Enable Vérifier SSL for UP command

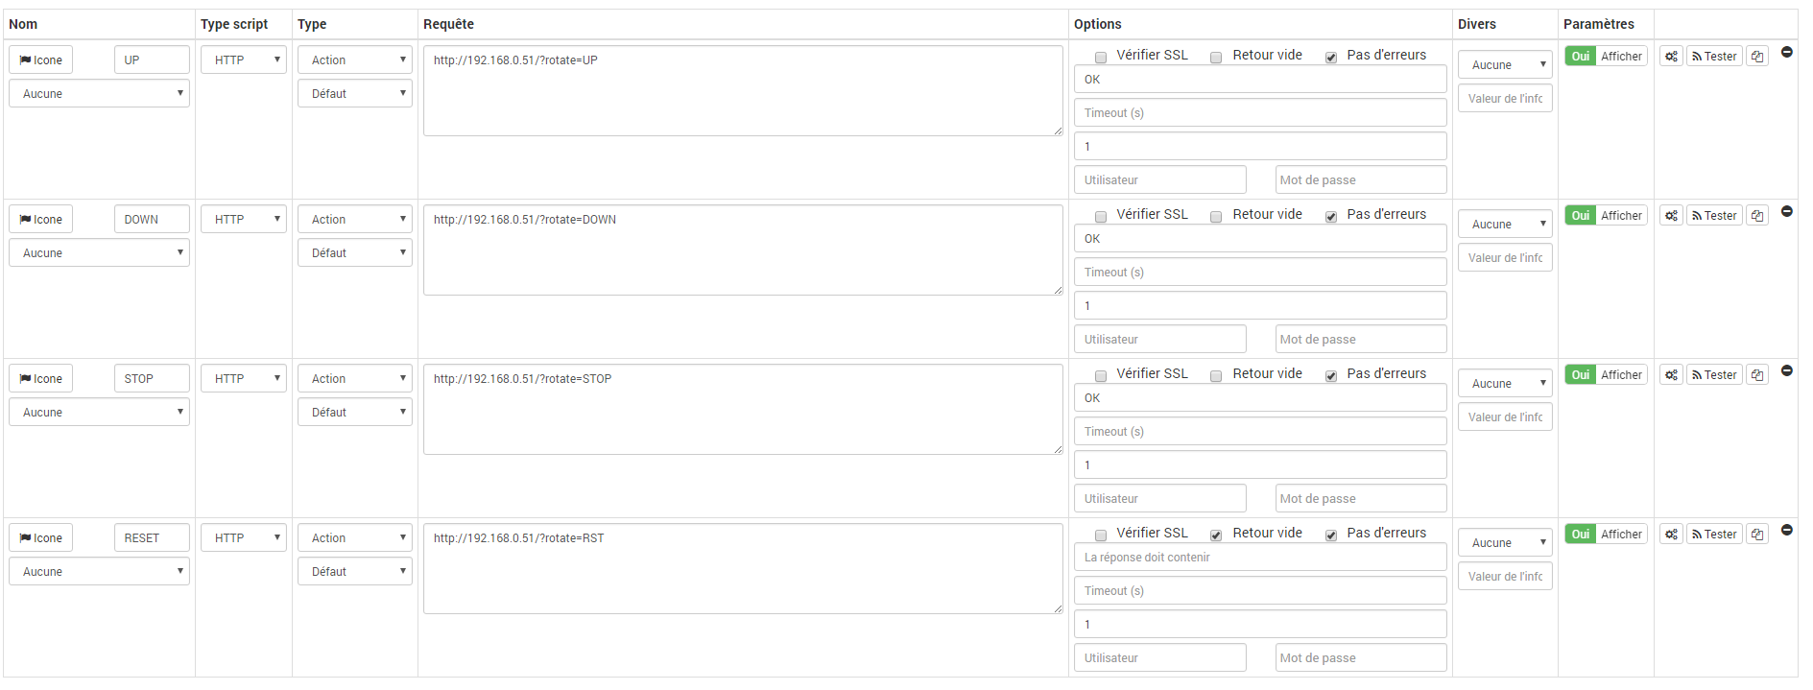[1101, 58]
